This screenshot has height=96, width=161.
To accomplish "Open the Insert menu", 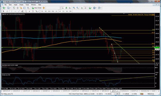I will click(15, 5).
